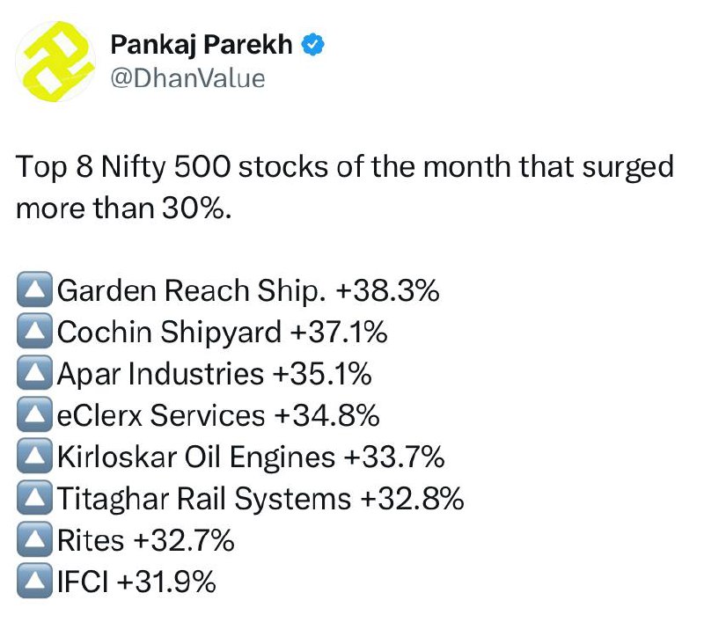704x622 pixels.
Task: Click the @DhanValue handle
Action: (187, 78)
